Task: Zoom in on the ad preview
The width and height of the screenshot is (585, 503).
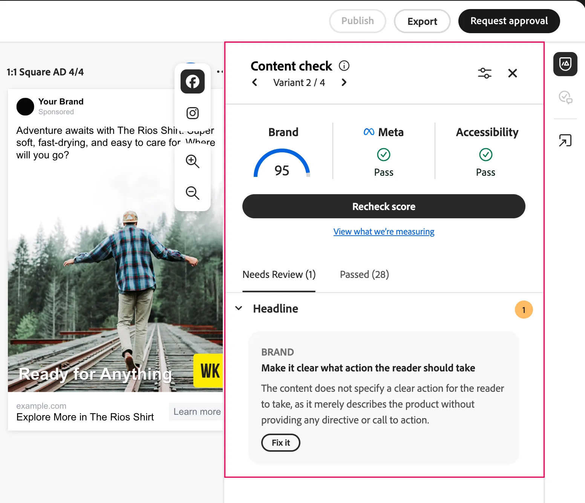Action: [193, 161]
